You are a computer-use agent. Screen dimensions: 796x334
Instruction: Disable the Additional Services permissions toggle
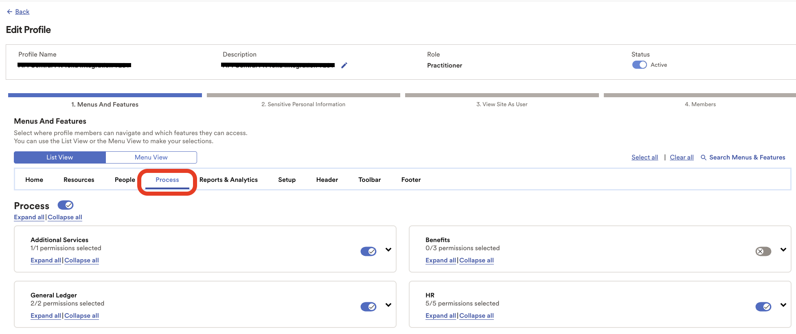point(368,251)
